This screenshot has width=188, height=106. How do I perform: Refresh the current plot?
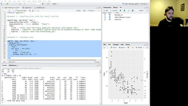pos(147,47)
